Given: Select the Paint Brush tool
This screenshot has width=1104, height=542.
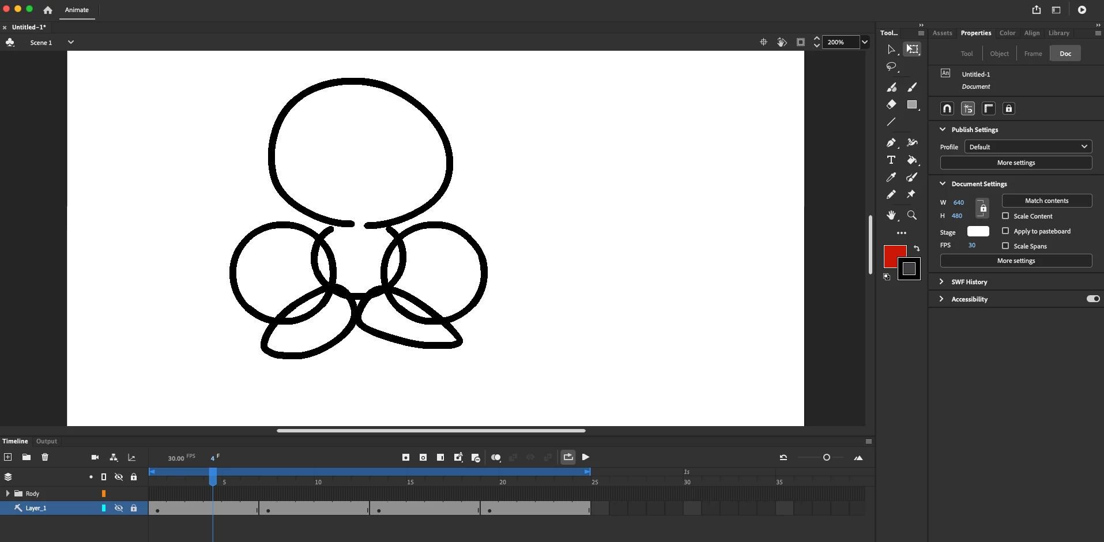Looking at the screenshot, I should pyautogui.click(x=912, y=177).
